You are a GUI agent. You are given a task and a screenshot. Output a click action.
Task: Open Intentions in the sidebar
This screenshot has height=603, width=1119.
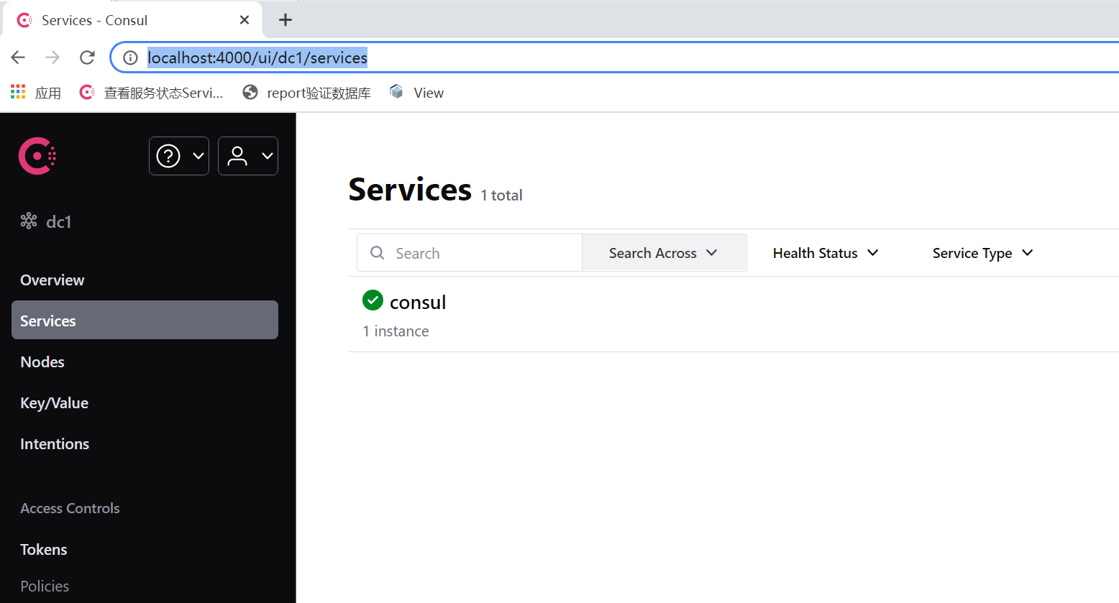(x=55, y=444)
